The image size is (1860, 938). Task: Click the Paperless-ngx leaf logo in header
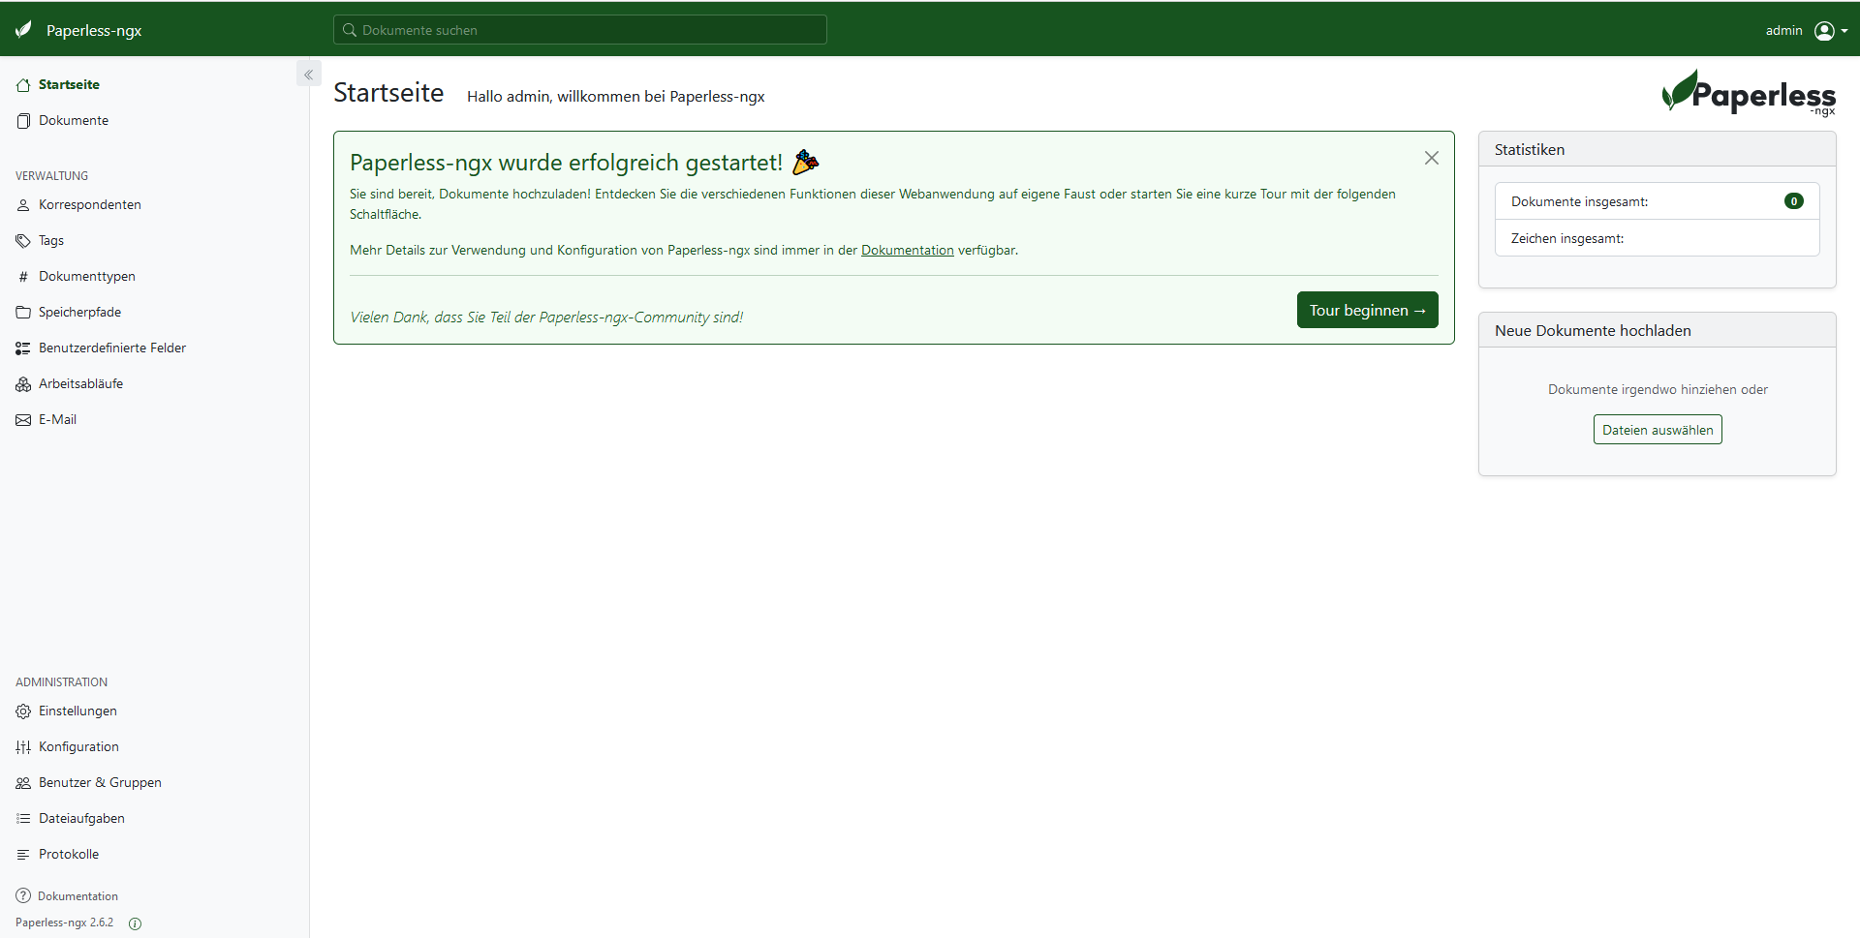point(24,30)
